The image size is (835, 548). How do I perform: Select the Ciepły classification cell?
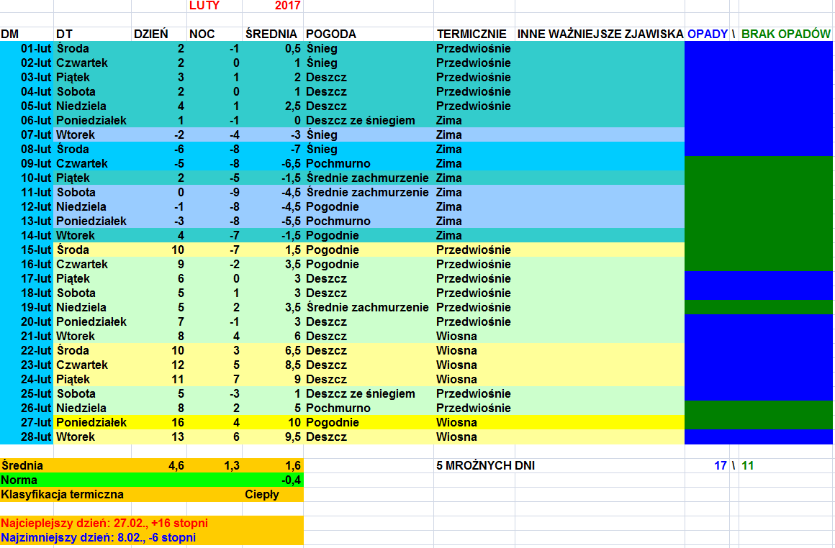[262, 494]
